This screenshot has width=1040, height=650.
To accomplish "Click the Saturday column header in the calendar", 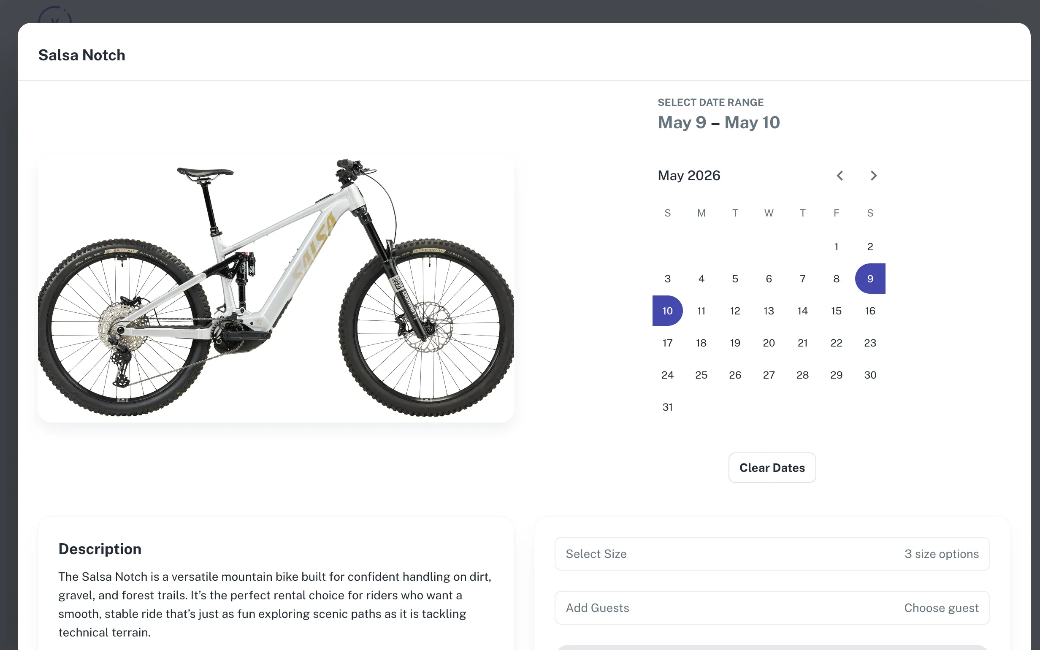I will coord(870,213).
